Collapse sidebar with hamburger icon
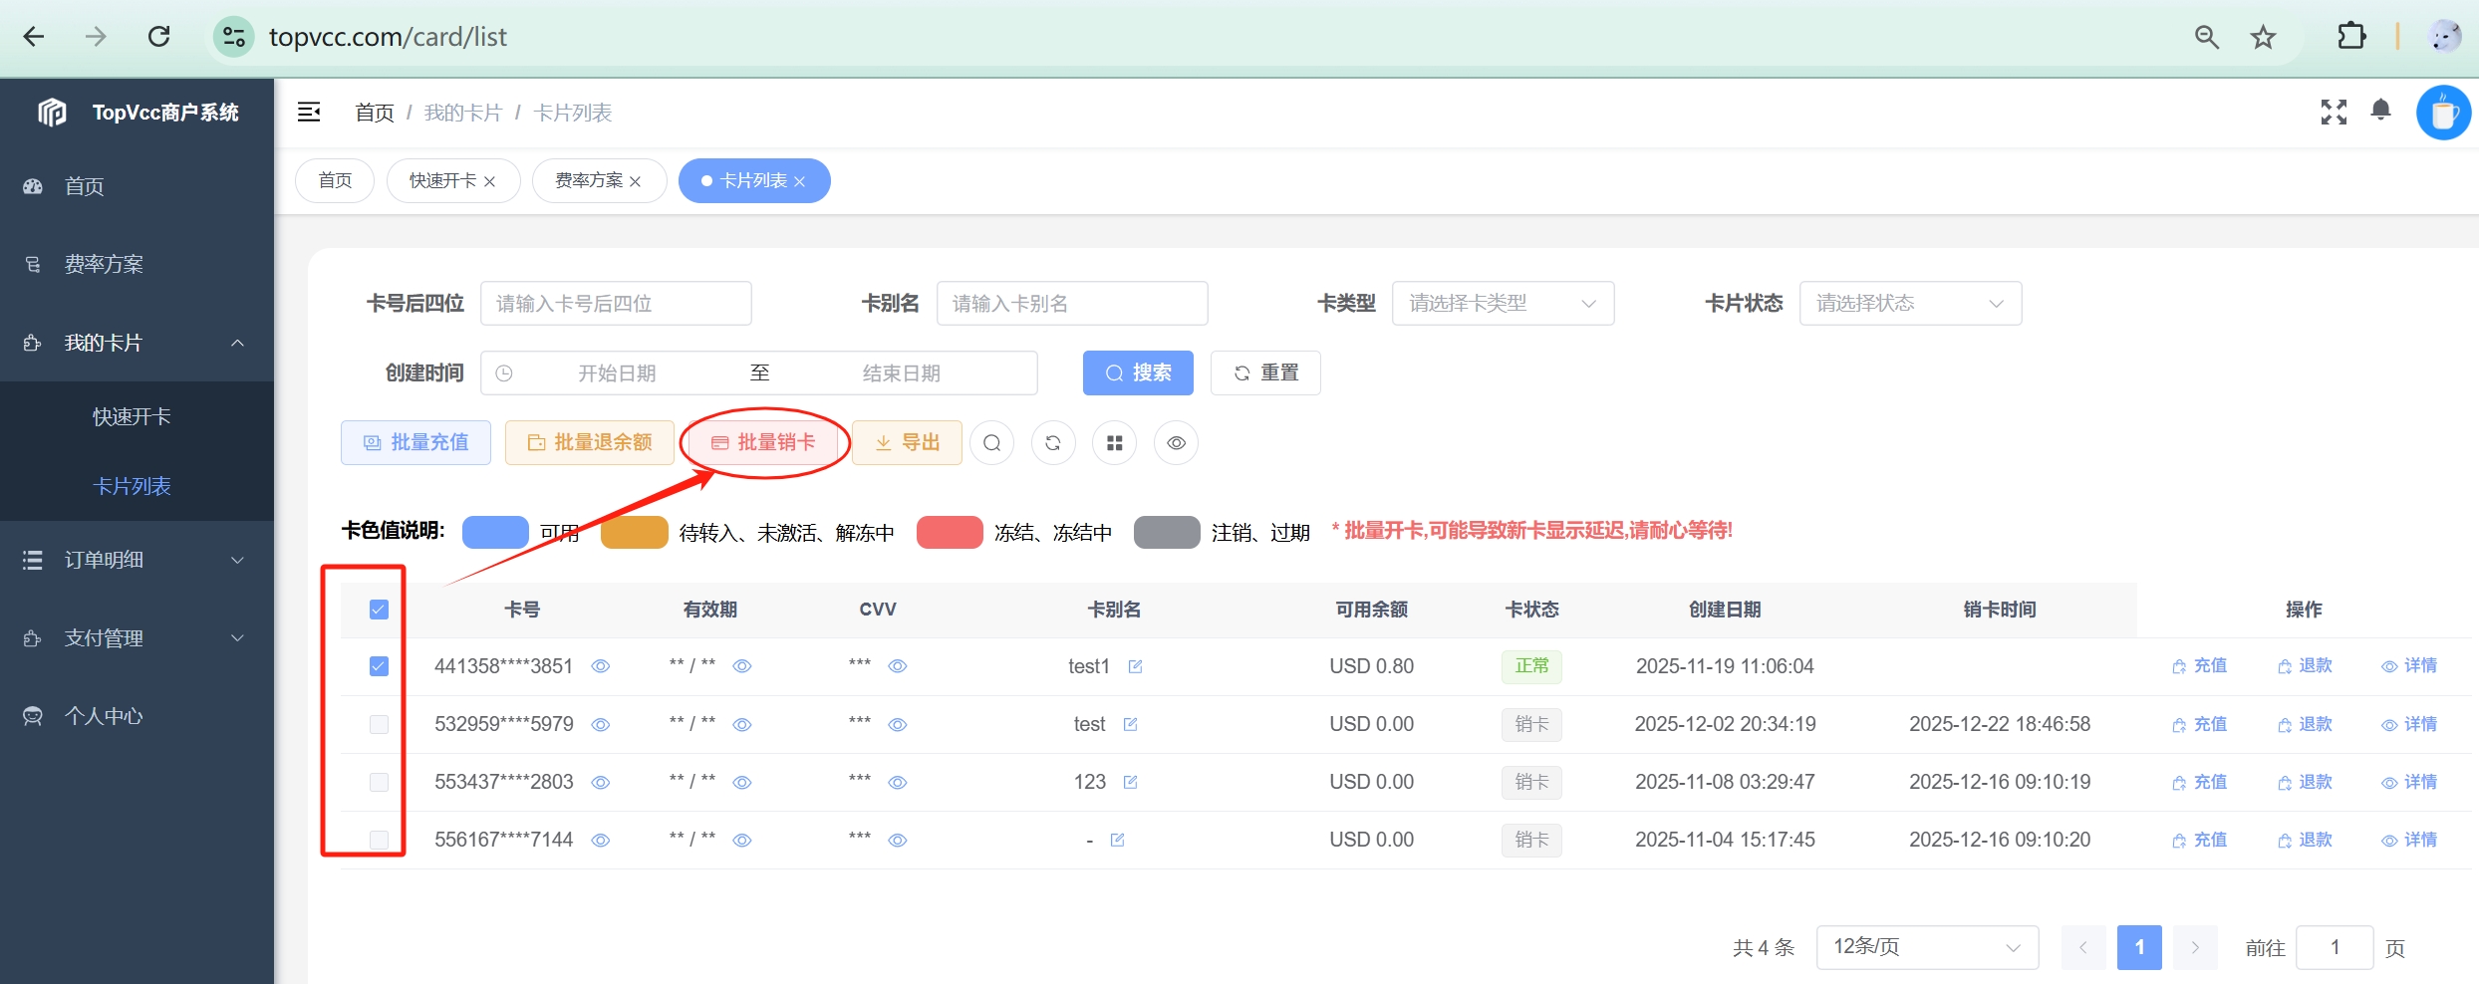The height and width of the screenshot is (984, 2479). [309, 112]
